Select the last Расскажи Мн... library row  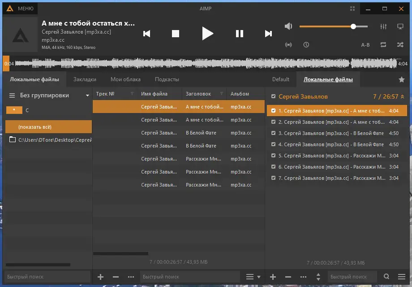click(179, 185)
